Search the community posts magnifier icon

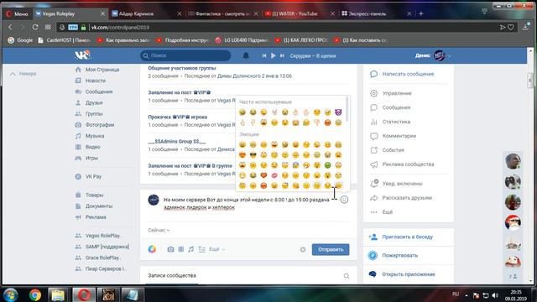(347, 276)
